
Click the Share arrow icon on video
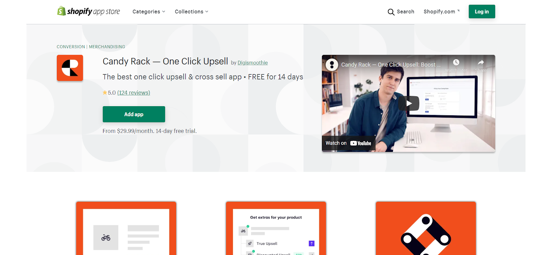[x=481, y=62]
